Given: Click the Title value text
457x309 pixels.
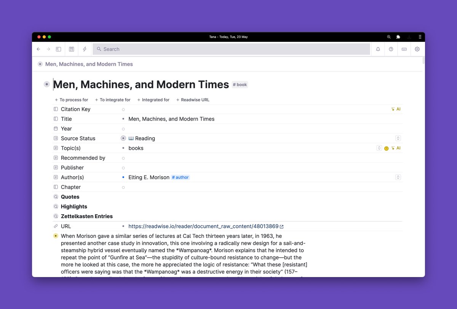Looking at the screenshot, I should coord(171,119).
